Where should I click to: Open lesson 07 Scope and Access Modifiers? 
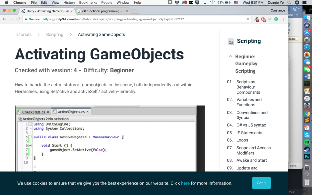(x=253, y=150)
